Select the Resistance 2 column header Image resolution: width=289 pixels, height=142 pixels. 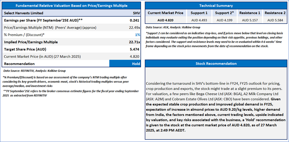pos(275,13)
